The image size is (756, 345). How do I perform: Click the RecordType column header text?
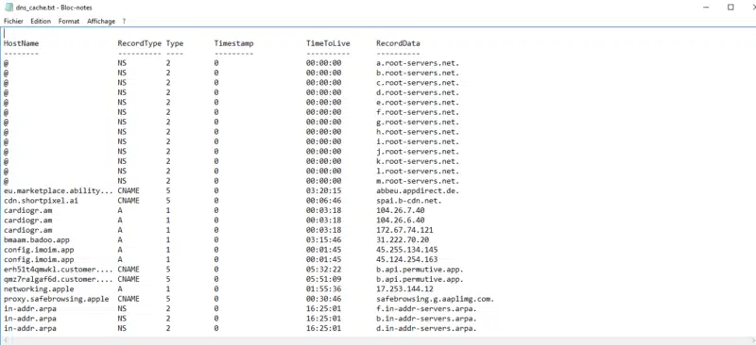click(x=139, y=43)
